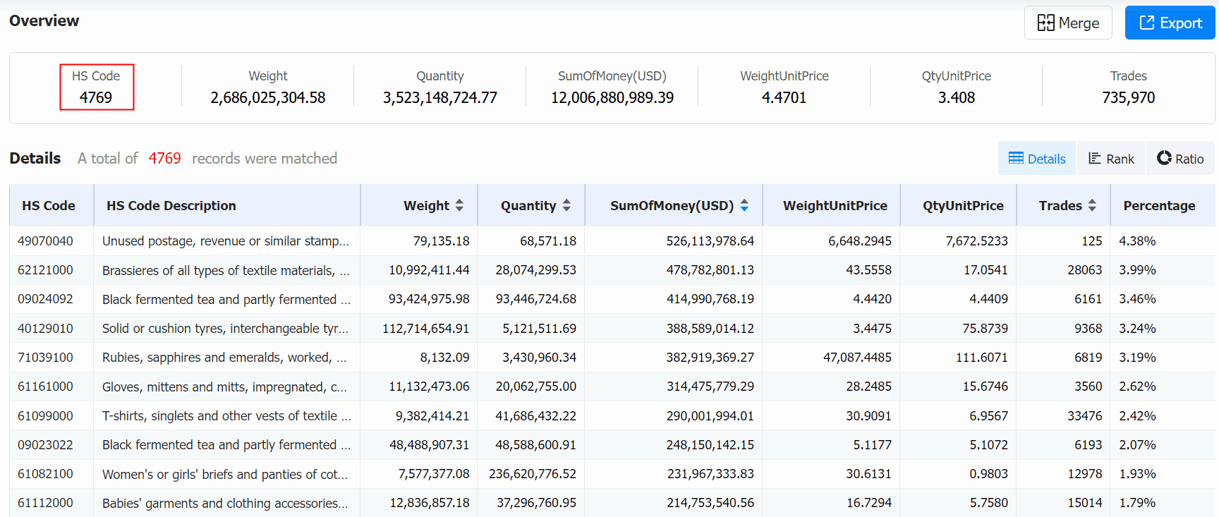Click the Rank bars icon
The height and width of the screenshot is (517, 1219).
(1095, 158)
